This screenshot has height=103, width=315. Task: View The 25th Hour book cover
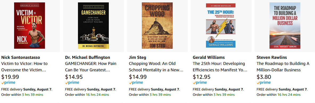tap(221, 26)
